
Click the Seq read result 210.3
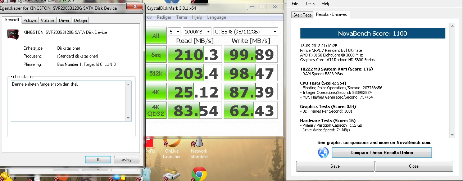click(x=194, y=55)
